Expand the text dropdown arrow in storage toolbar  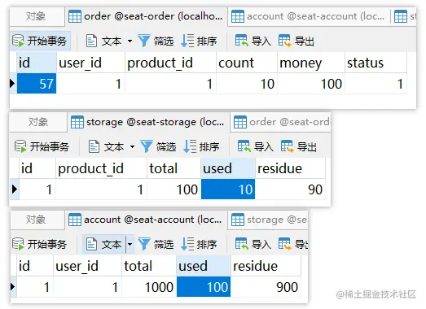pyautogui.click(x=132, y=146)
